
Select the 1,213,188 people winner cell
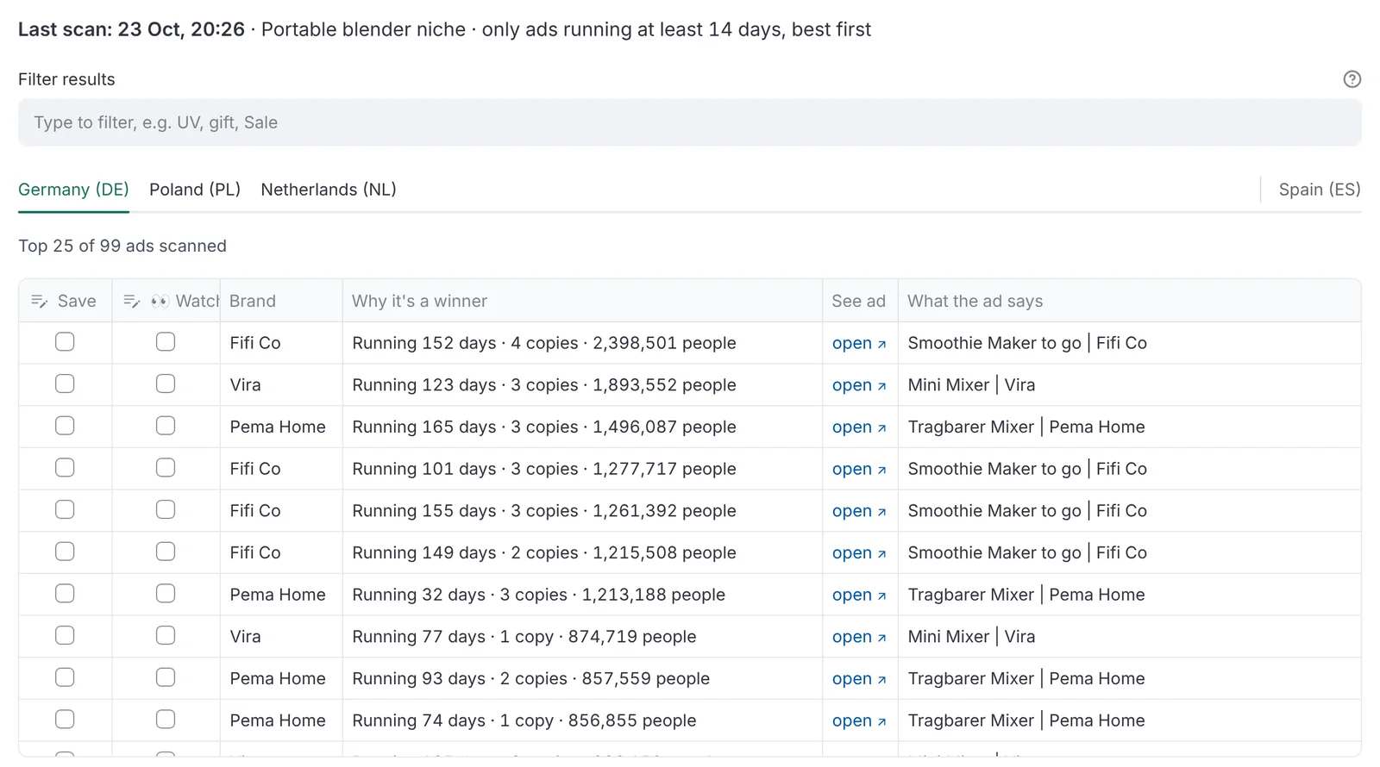(x=582, y=595)
